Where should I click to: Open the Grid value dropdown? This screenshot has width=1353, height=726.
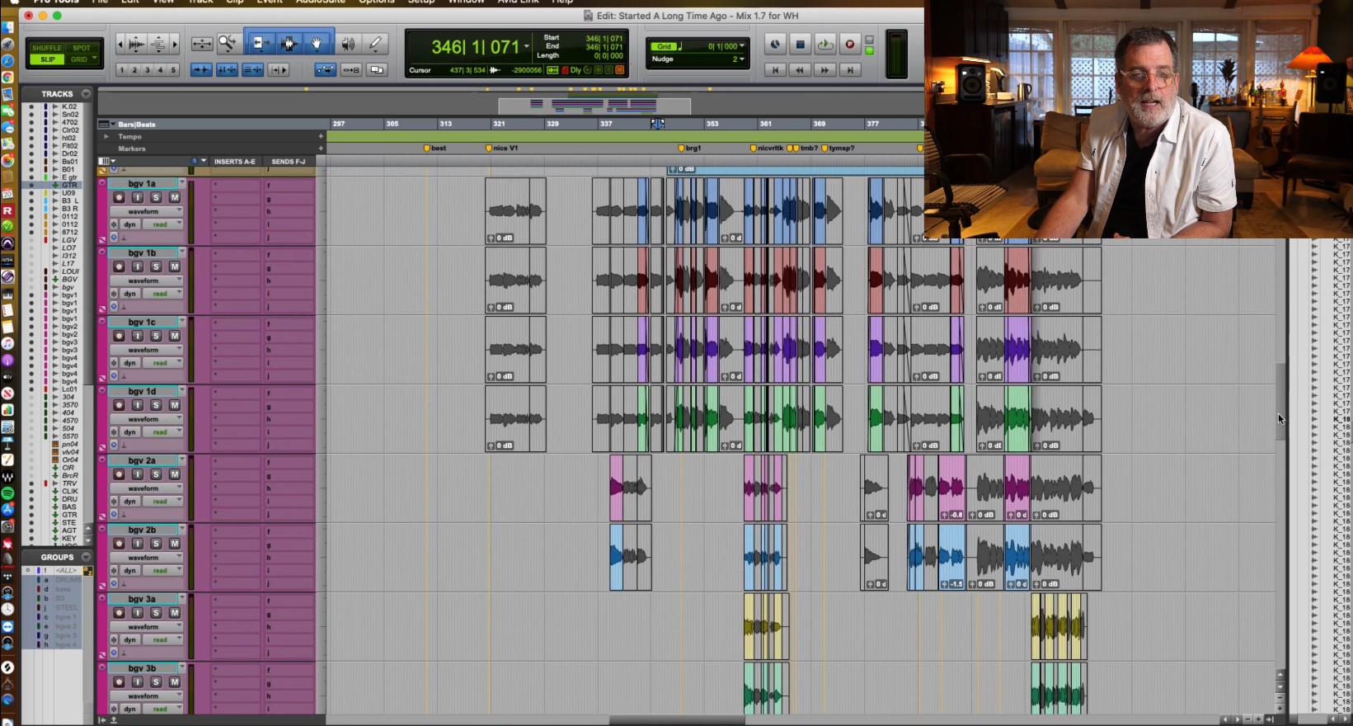(742, 45)
